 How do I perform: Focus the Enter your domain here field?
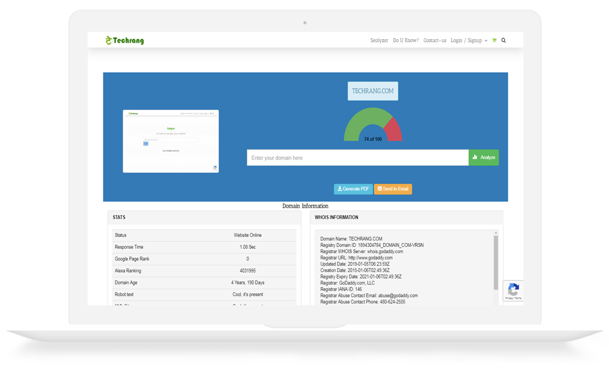click(357, 158)
